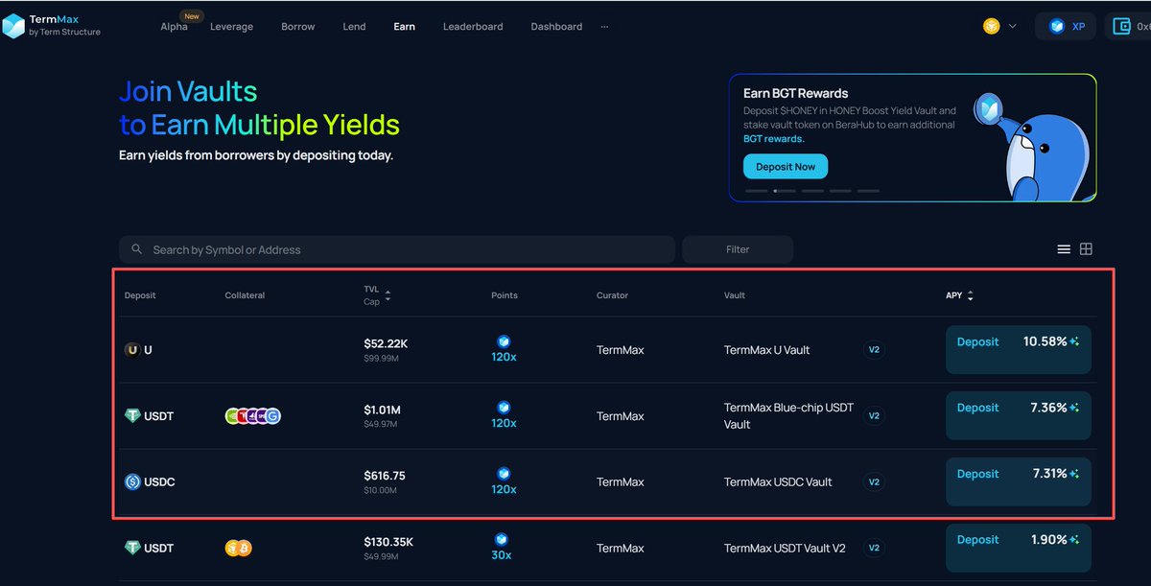The image size is (1151, 586).
Task: Click V2 badge of Blue-chip USDT Vault
Action: tap(874, 416)
